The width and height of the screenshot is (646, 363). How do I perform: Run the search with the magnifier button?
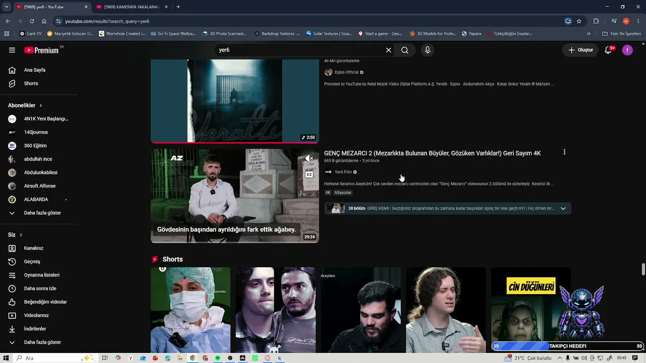(405, 50)
